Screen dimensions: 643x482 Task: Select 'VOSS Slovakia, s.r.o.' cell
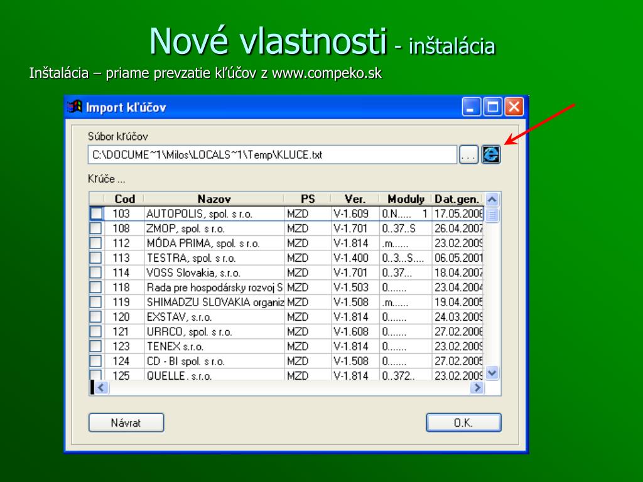(214, 272)
